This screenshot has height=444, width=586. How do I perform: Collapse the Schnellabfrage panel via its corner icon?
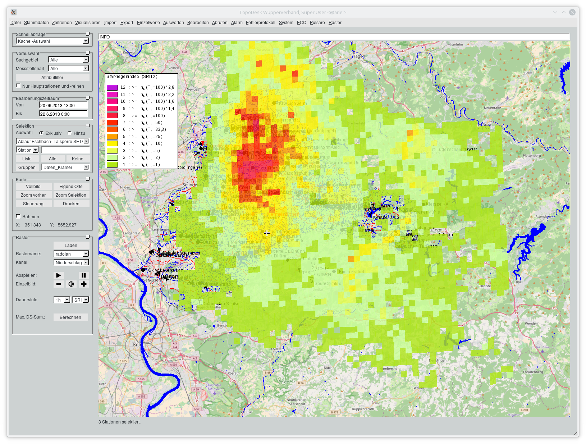click(88, 34)
